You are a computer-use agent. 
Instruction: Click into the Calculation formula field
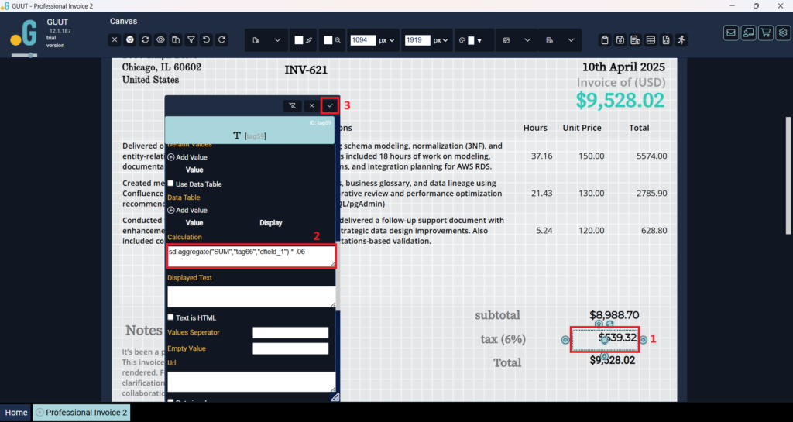251,256
